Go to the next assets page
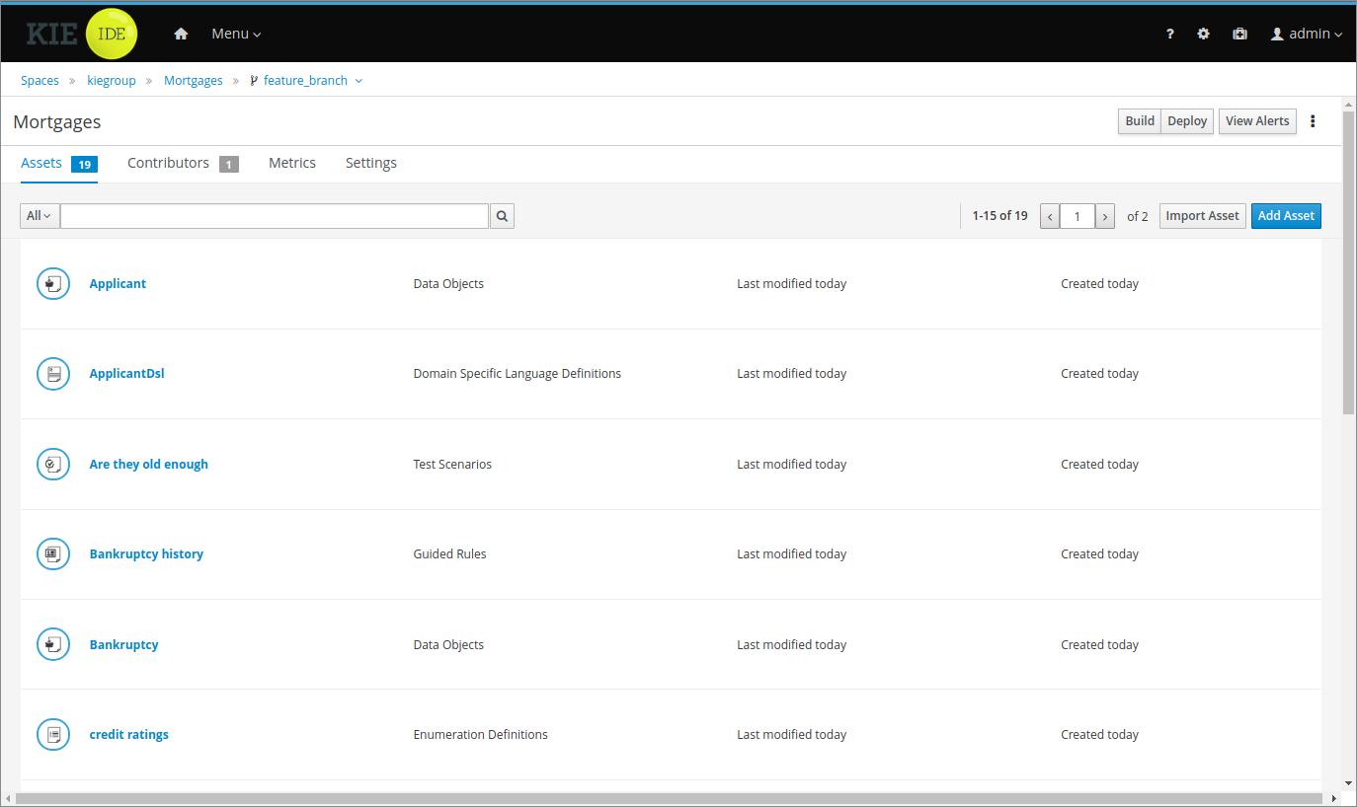This screenshot has width=1357, height=807. 1105,216
